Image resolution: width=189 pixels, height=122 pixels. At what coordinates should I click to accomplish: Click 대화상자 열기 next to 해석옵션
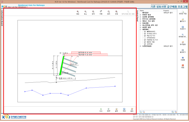tap(168, 13)
